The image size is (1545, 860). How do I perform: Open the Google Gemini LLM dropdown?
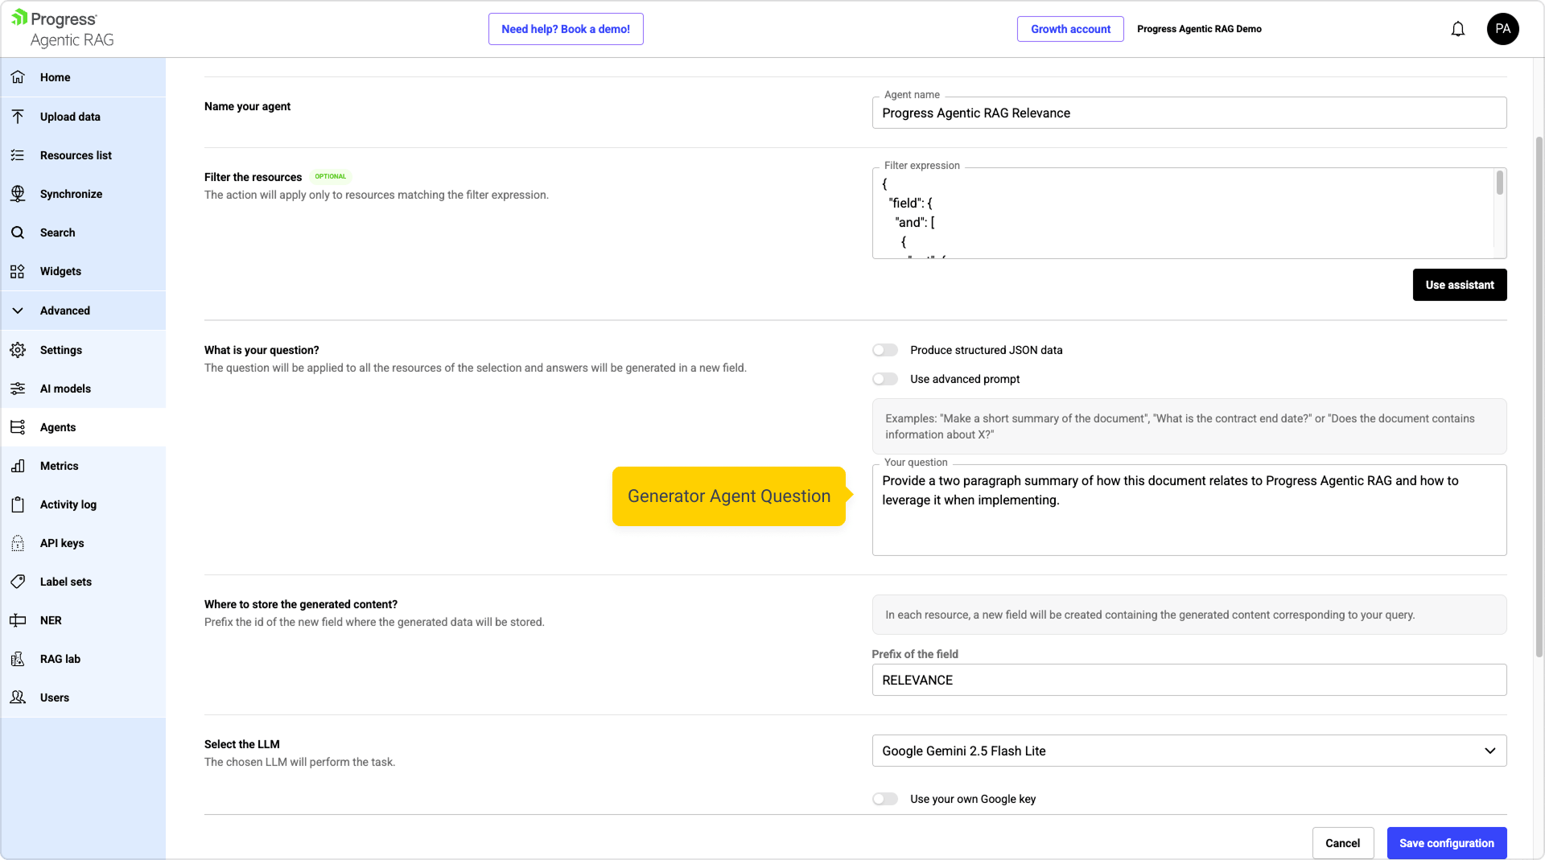(x=1189, y=751)
